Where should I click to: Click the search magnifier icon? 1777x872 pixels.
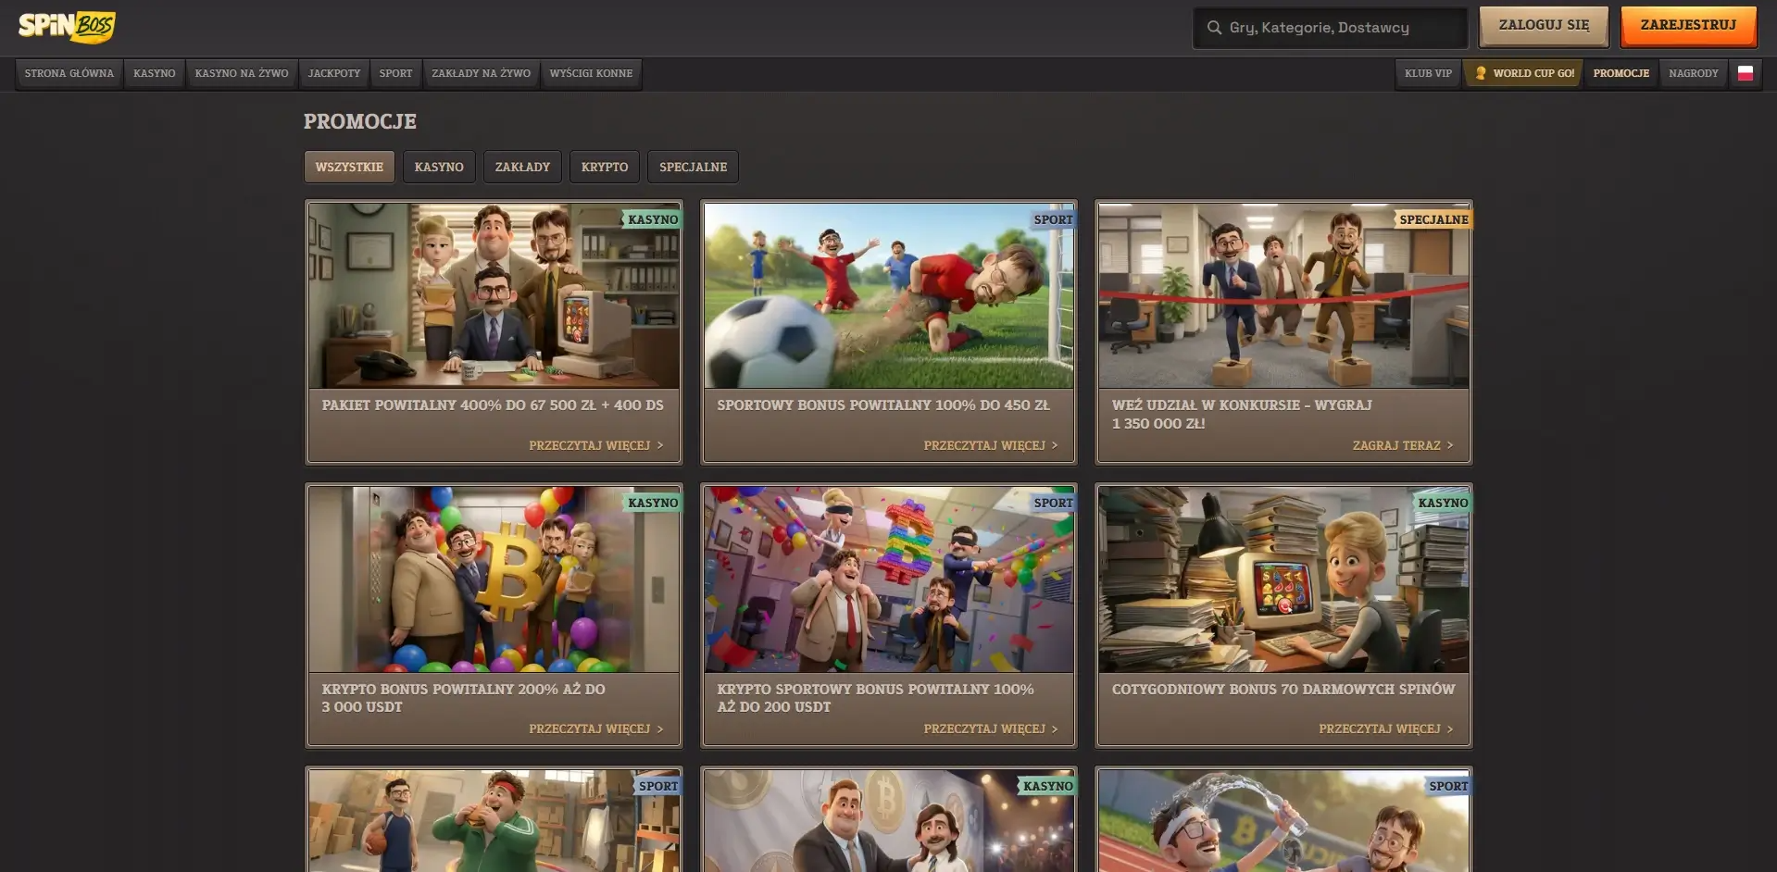pos(1214,28)
